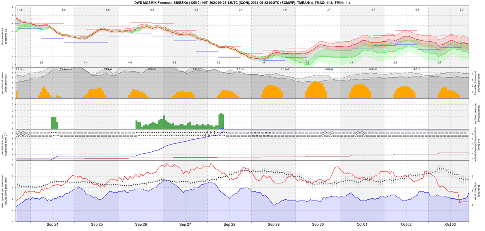This screenshot has height=231, width=485.
Task: Click the 8.0 maximum temperature value
Action: tap(63, 9)
